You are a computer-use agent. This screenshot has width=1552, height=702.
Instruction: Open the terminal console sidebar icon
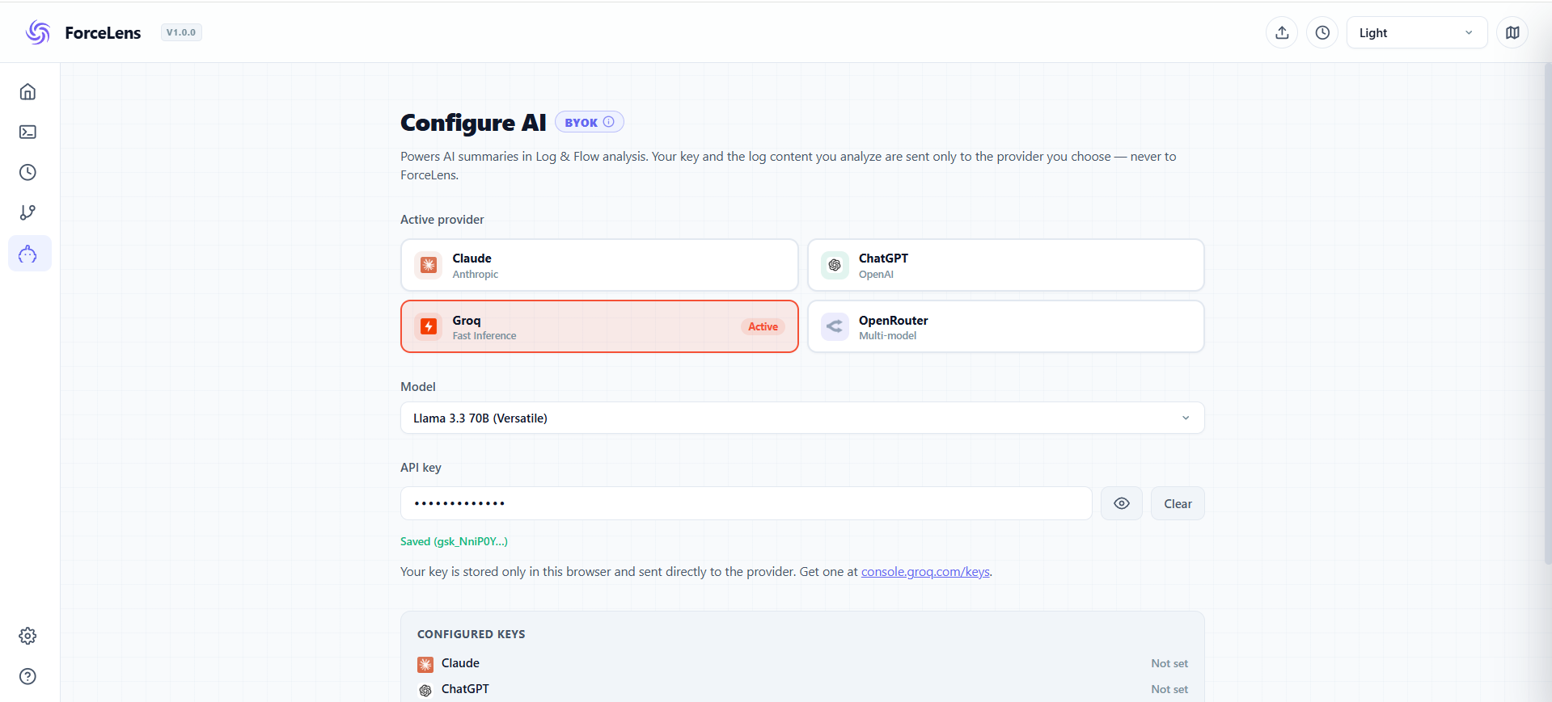click(27, 132)
